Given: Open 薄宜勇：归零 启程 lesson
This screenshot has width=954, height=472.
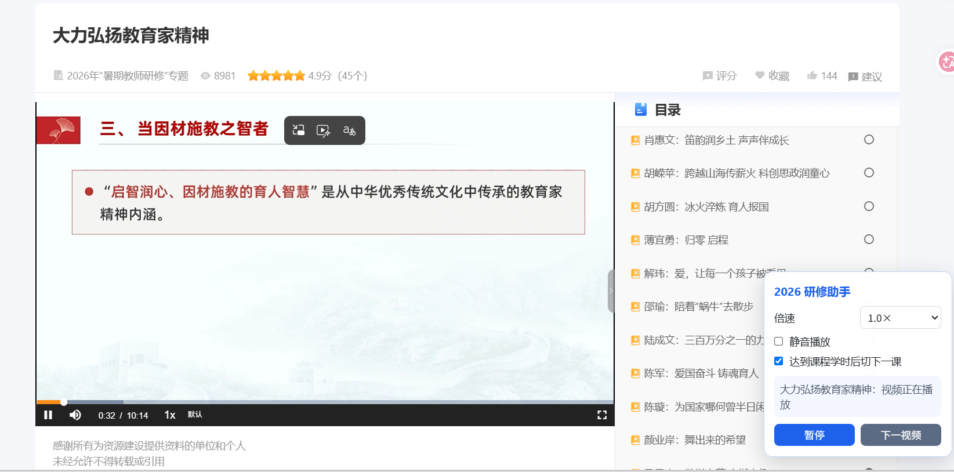Looking at the screenshot, I should click(x=686, y=240).
